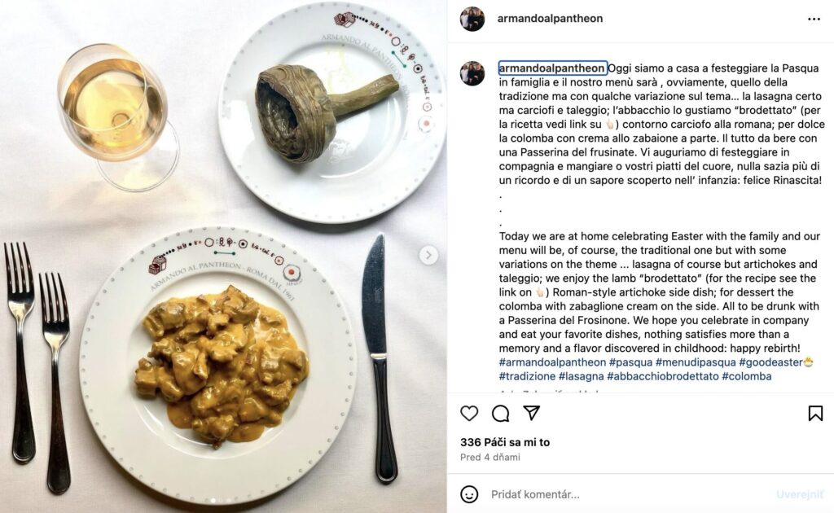Go to next photo with arrow

(x=428, y=255)
